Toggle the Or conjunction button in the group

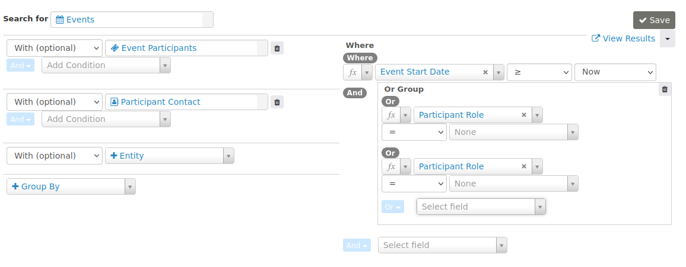tap(393, 207)
